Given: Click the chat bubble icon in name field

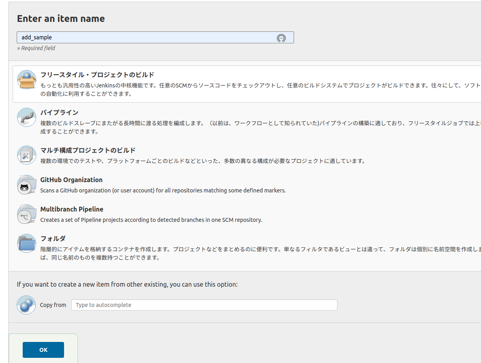Looking at the screenshot, I should coord(281,38).
